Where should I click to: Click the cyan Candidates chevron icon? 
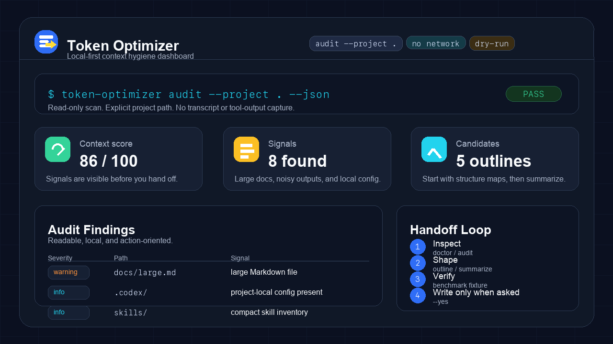434,150
